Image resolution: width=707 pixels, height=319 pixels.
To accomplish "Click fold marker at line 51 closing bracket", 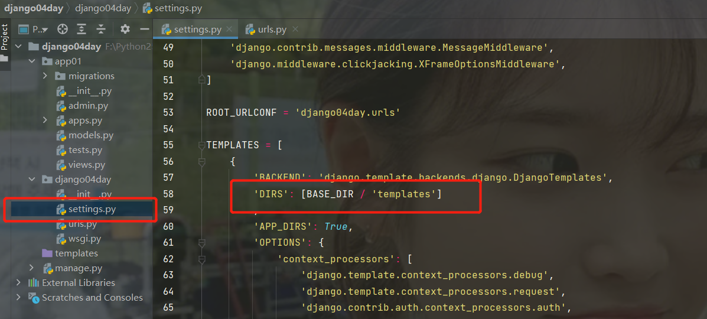I will [201, 80].
